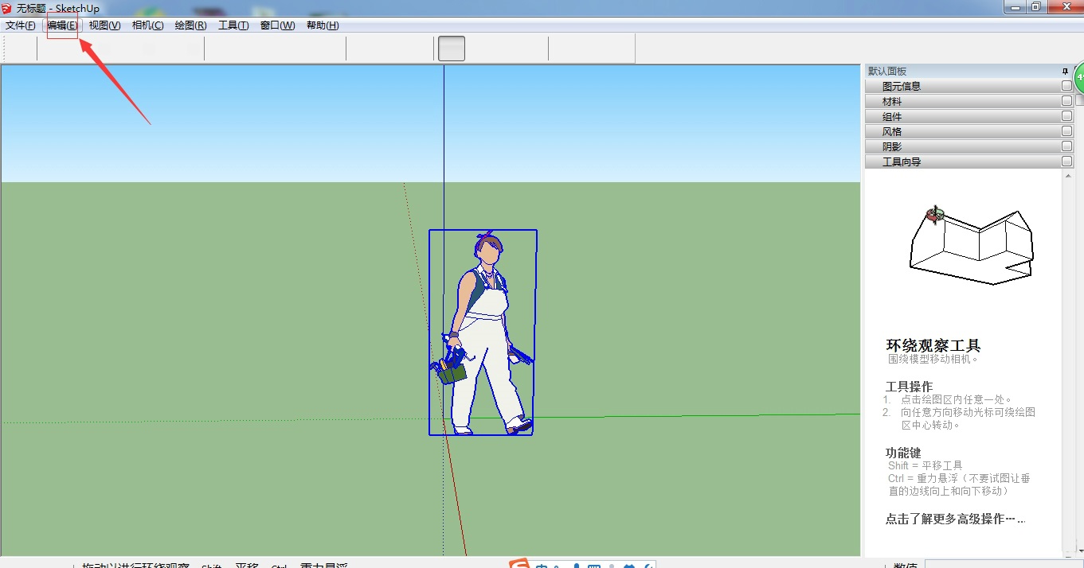This screenshot has height=568, width=1084.
Task: Click the SketchUp logo in title bar
Action: coord(8,8)
